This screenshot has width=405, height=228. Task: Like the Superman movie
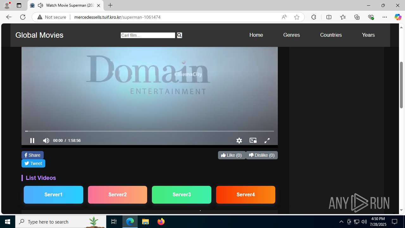[232, 155]
